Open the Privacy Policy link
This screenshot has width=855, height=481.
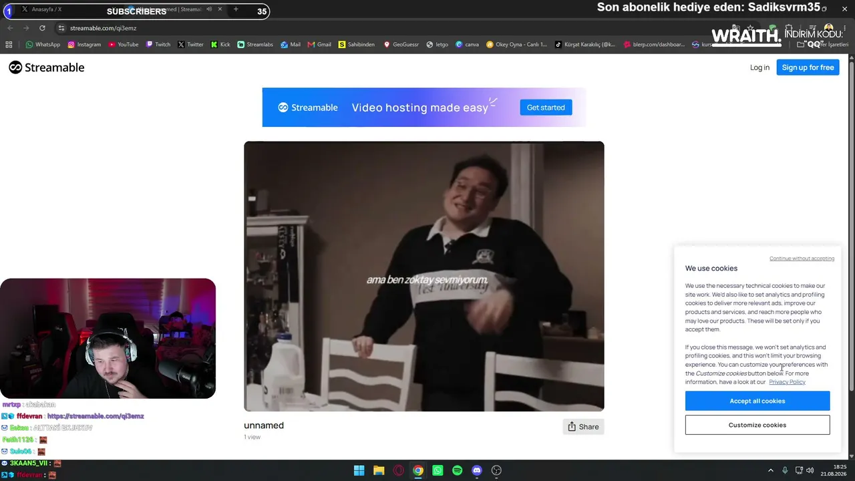click(x=787, y=382)
